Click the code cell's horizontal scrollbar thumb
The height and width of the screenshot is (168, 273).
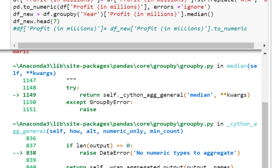tap(136, 46)
